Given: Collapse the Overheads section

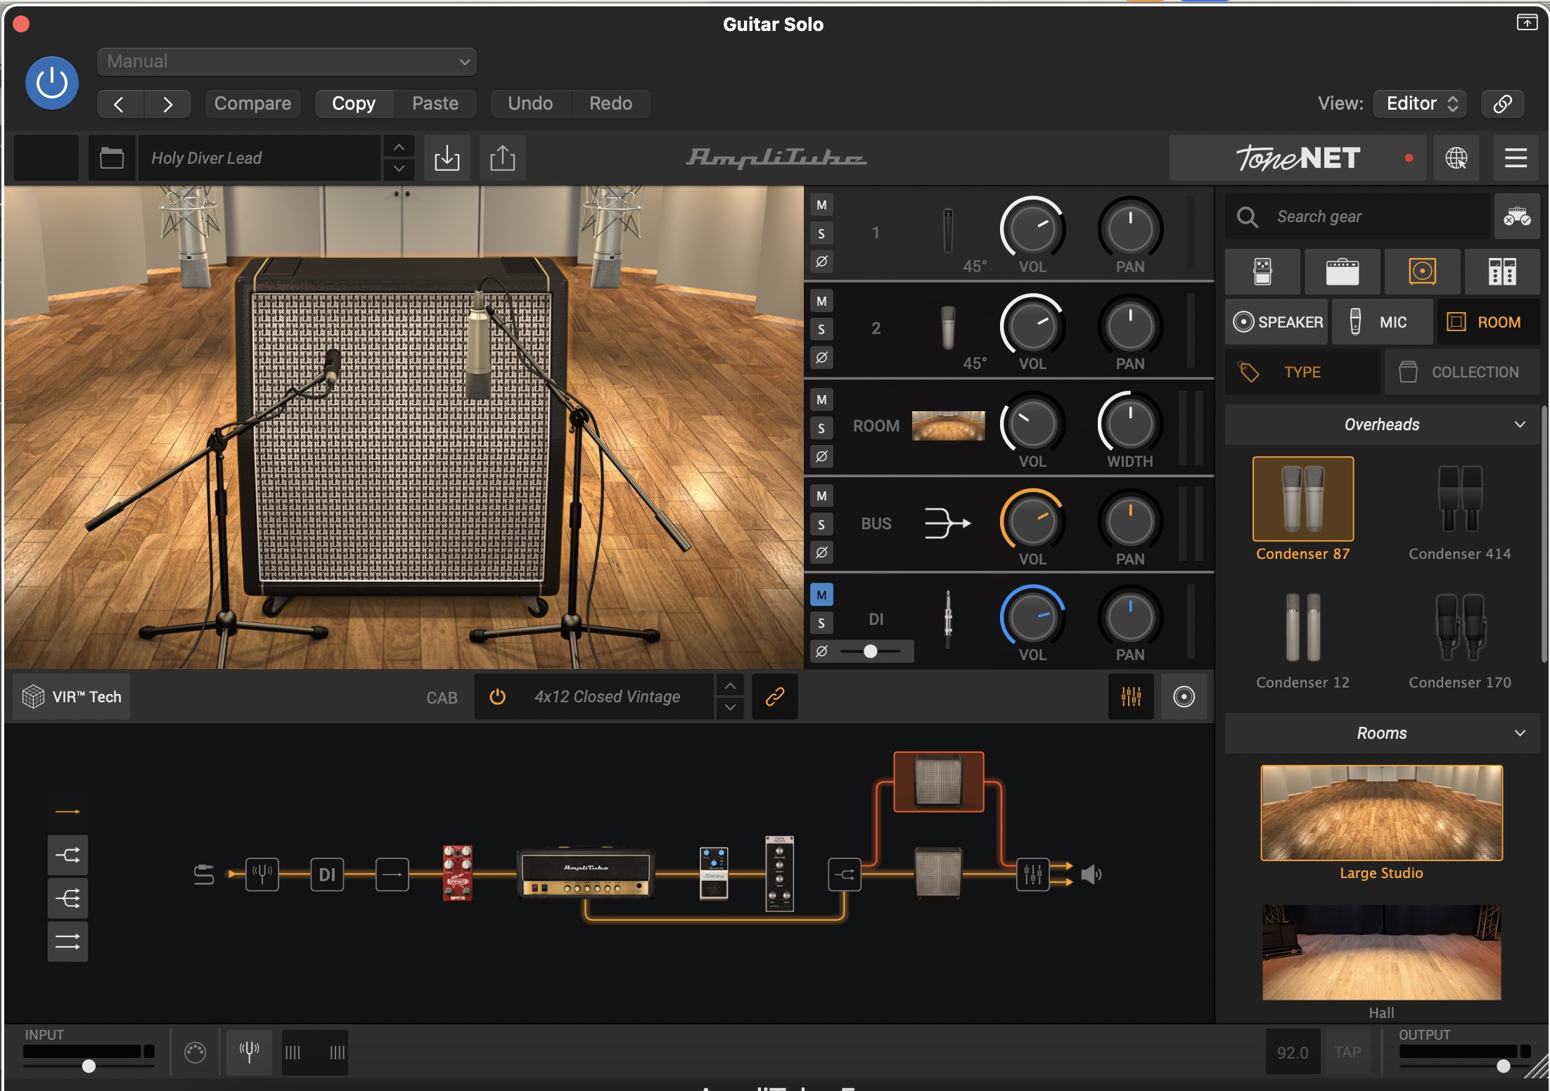Looking at the screenshot, I should [x=1382, y=425].
